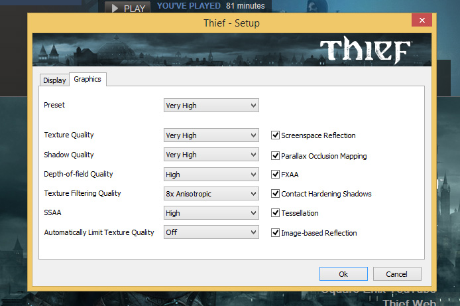Click the Shadow Quality label

[69, 155]
